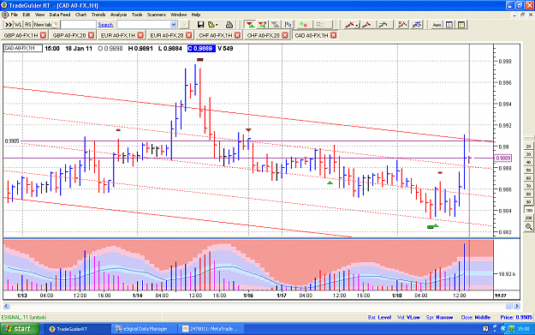Set bar count to 20
The image size is (535, 335).
pos(528,147)
